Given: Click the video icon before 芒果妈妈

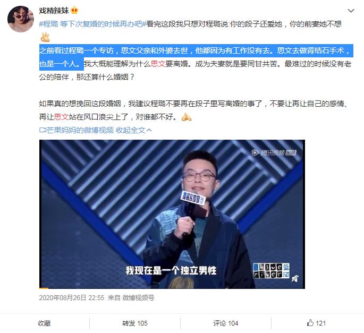Looking at the screenshot, I should [x=43, y=130].
